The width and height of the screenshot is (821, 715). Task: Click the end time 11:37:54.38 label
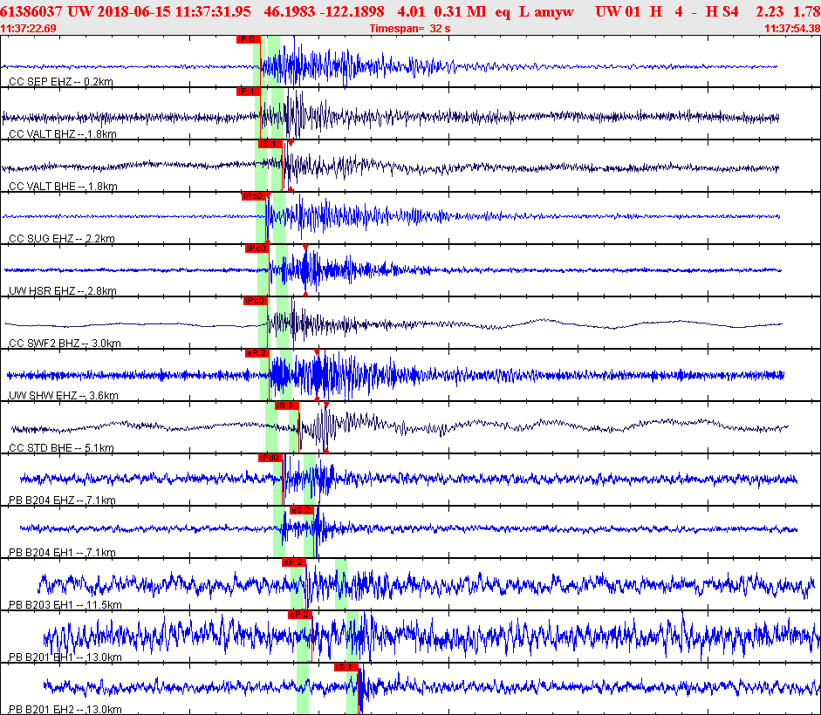click(791, 29)
